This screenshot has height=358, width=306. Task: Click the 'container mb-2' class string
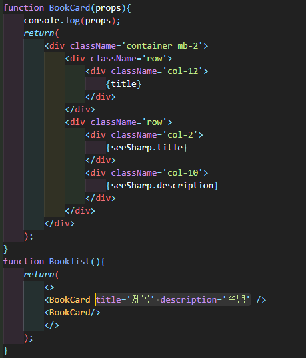point(162,46)
